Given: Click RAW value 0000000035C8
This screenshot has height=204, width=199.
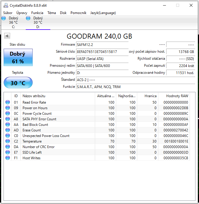Looking at the screenshot, I should 176,158.
